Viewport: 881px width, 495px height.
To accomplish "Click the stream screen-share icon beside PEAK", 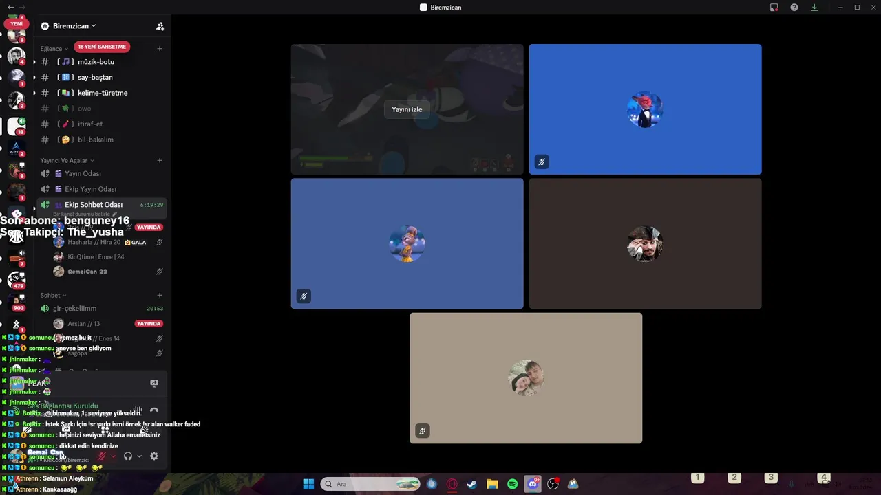I will (154, 383).
